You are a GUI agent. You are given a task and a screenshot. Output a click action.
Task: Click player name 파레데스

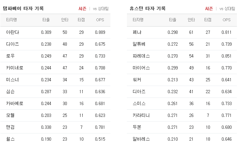point(141,56)
